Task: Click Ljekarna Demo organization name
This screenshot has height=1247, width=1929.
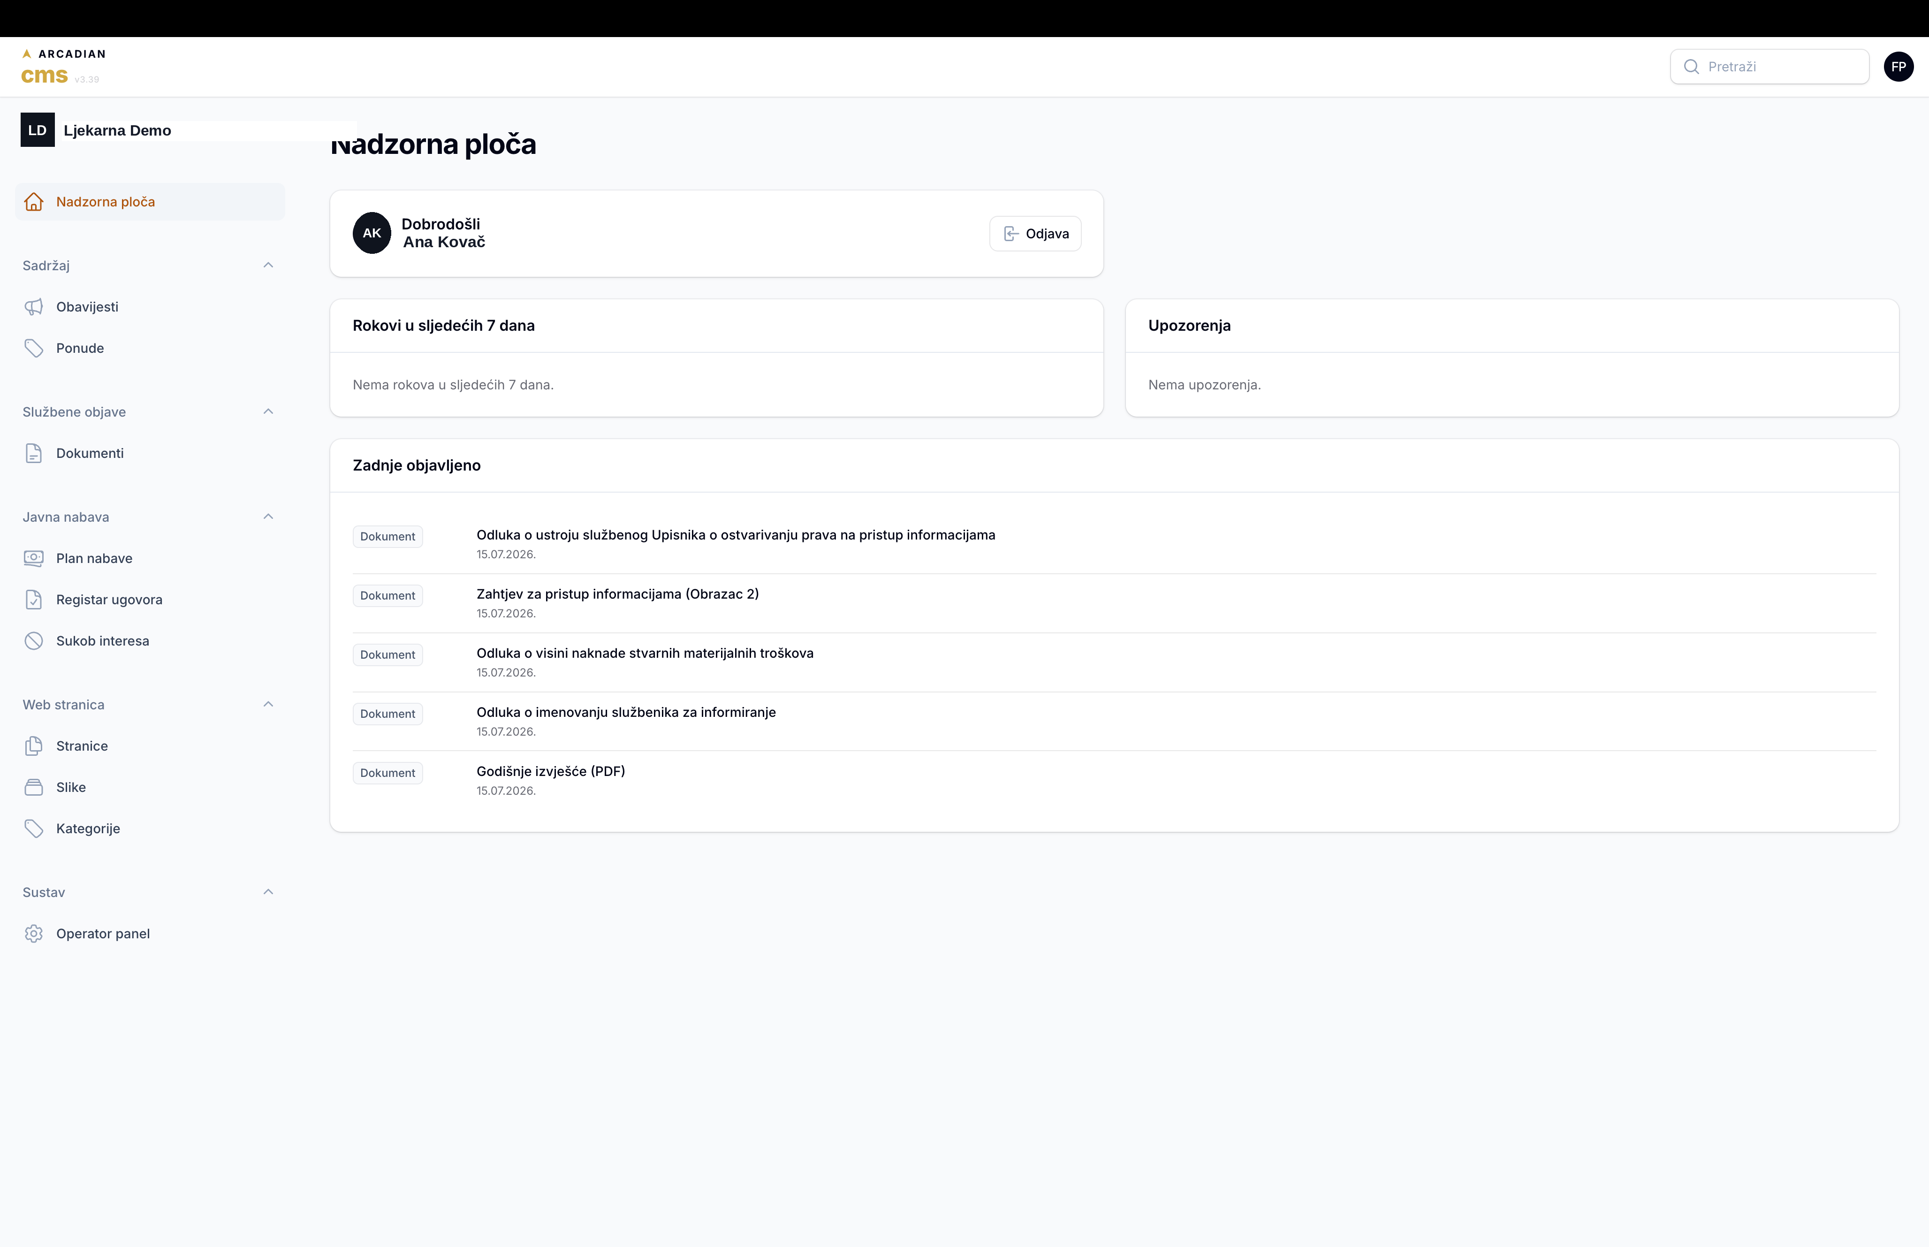Action: (x=117, y=130)
